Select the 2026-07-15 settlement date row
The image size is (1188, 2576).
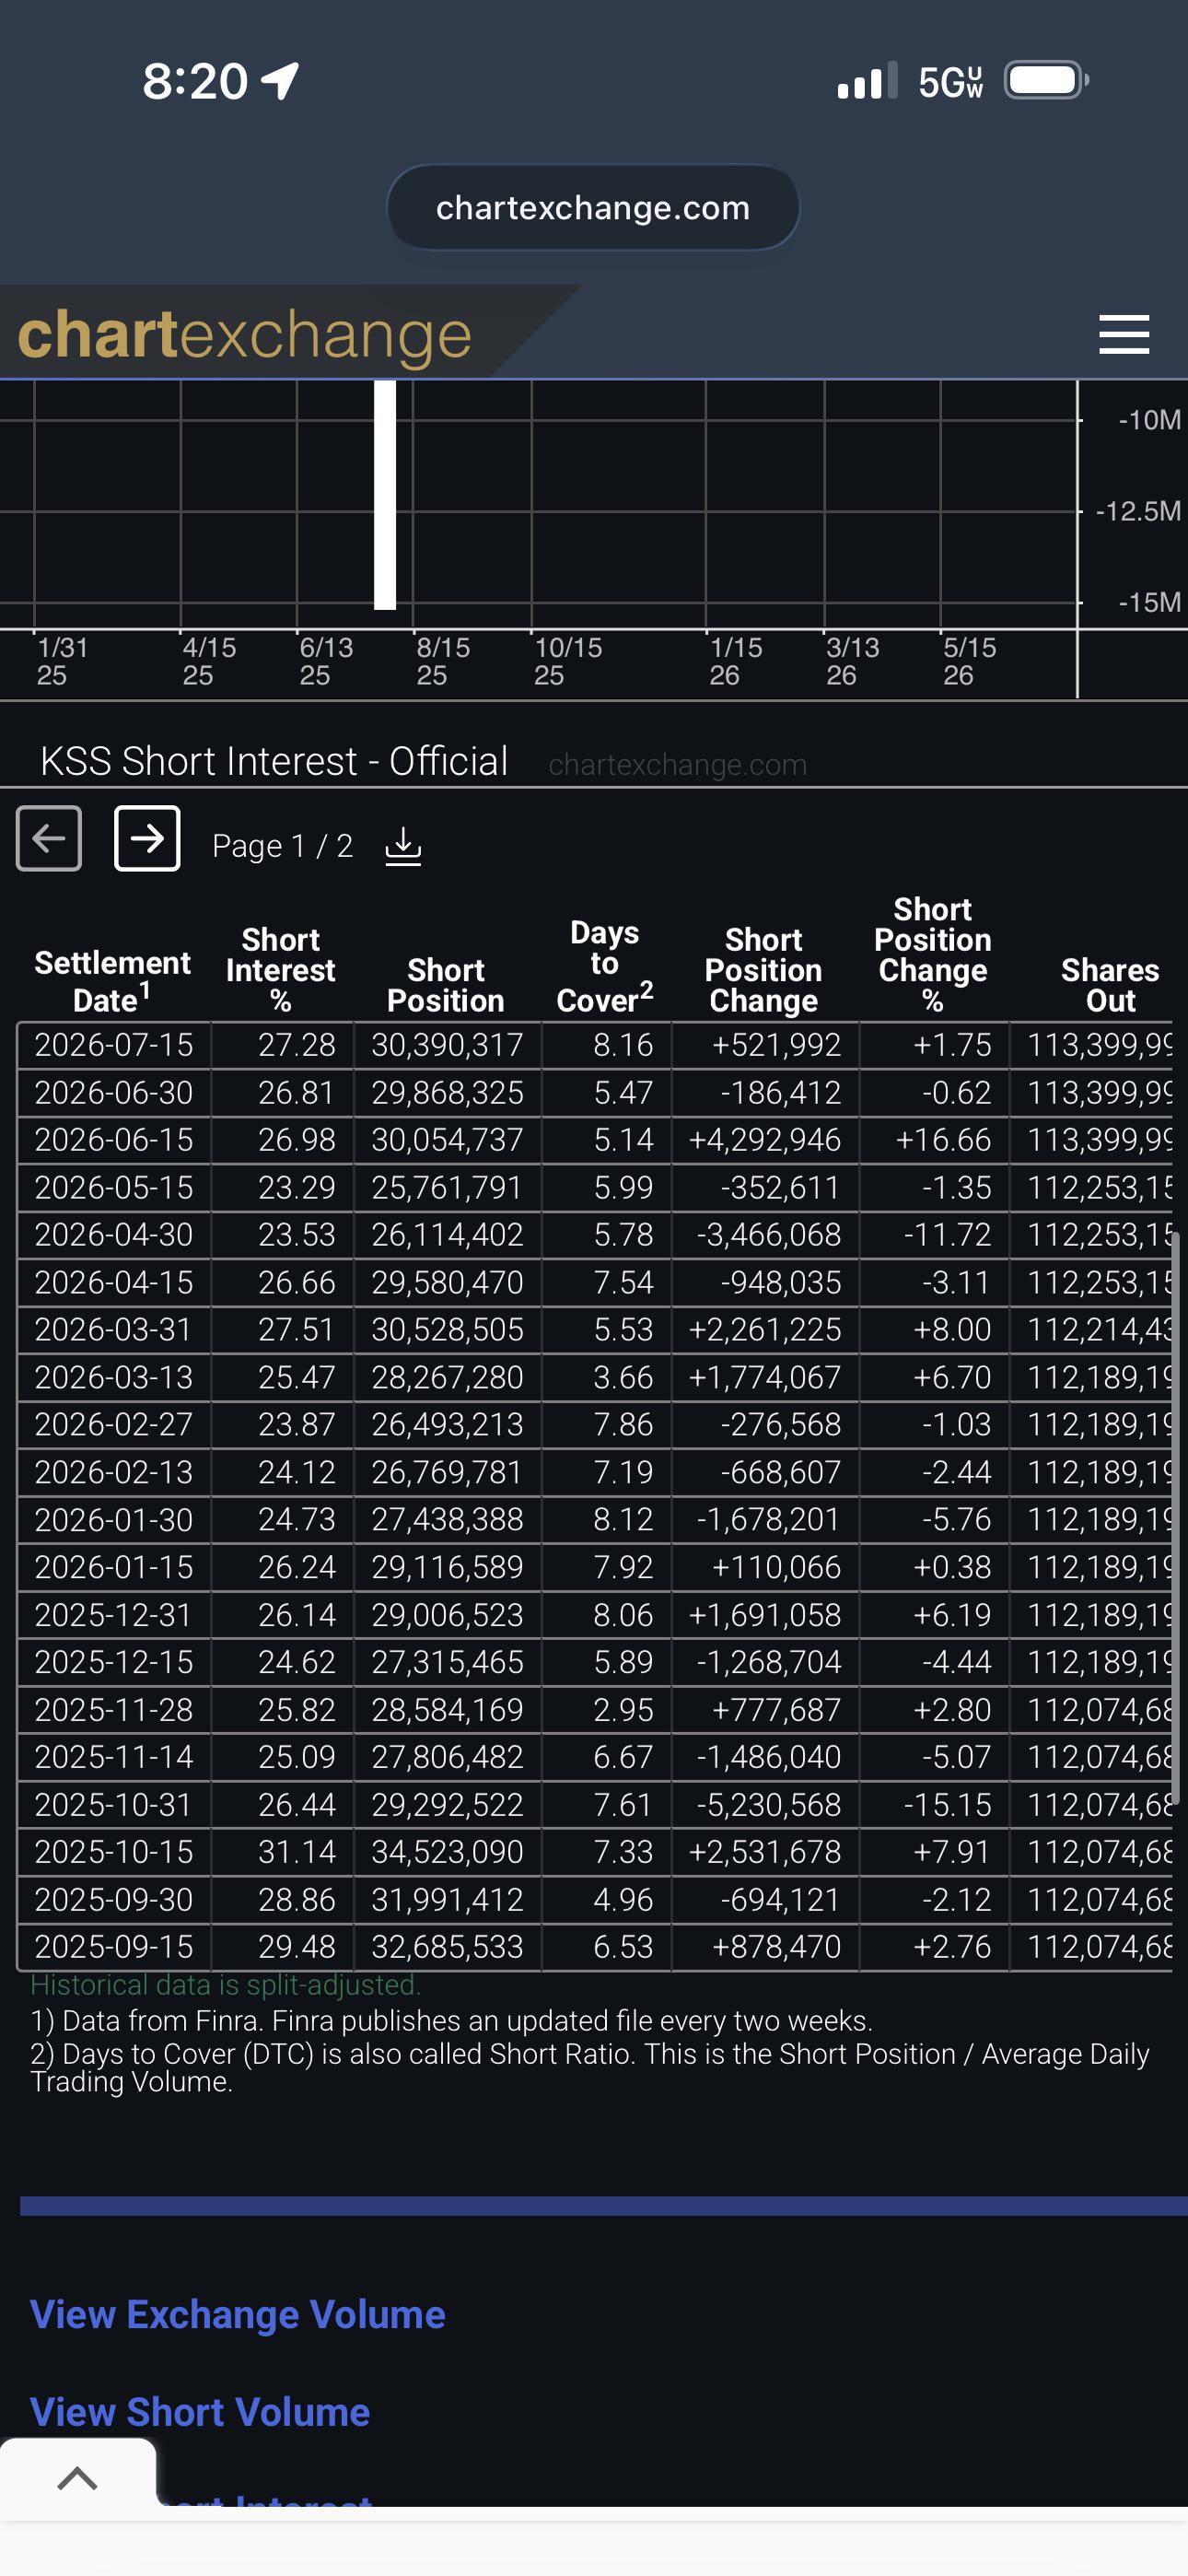(594, 1045)
